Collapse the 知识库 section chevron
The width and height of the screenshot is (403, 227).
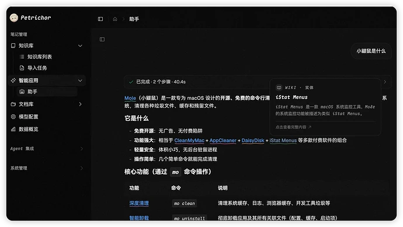[80, 46]
